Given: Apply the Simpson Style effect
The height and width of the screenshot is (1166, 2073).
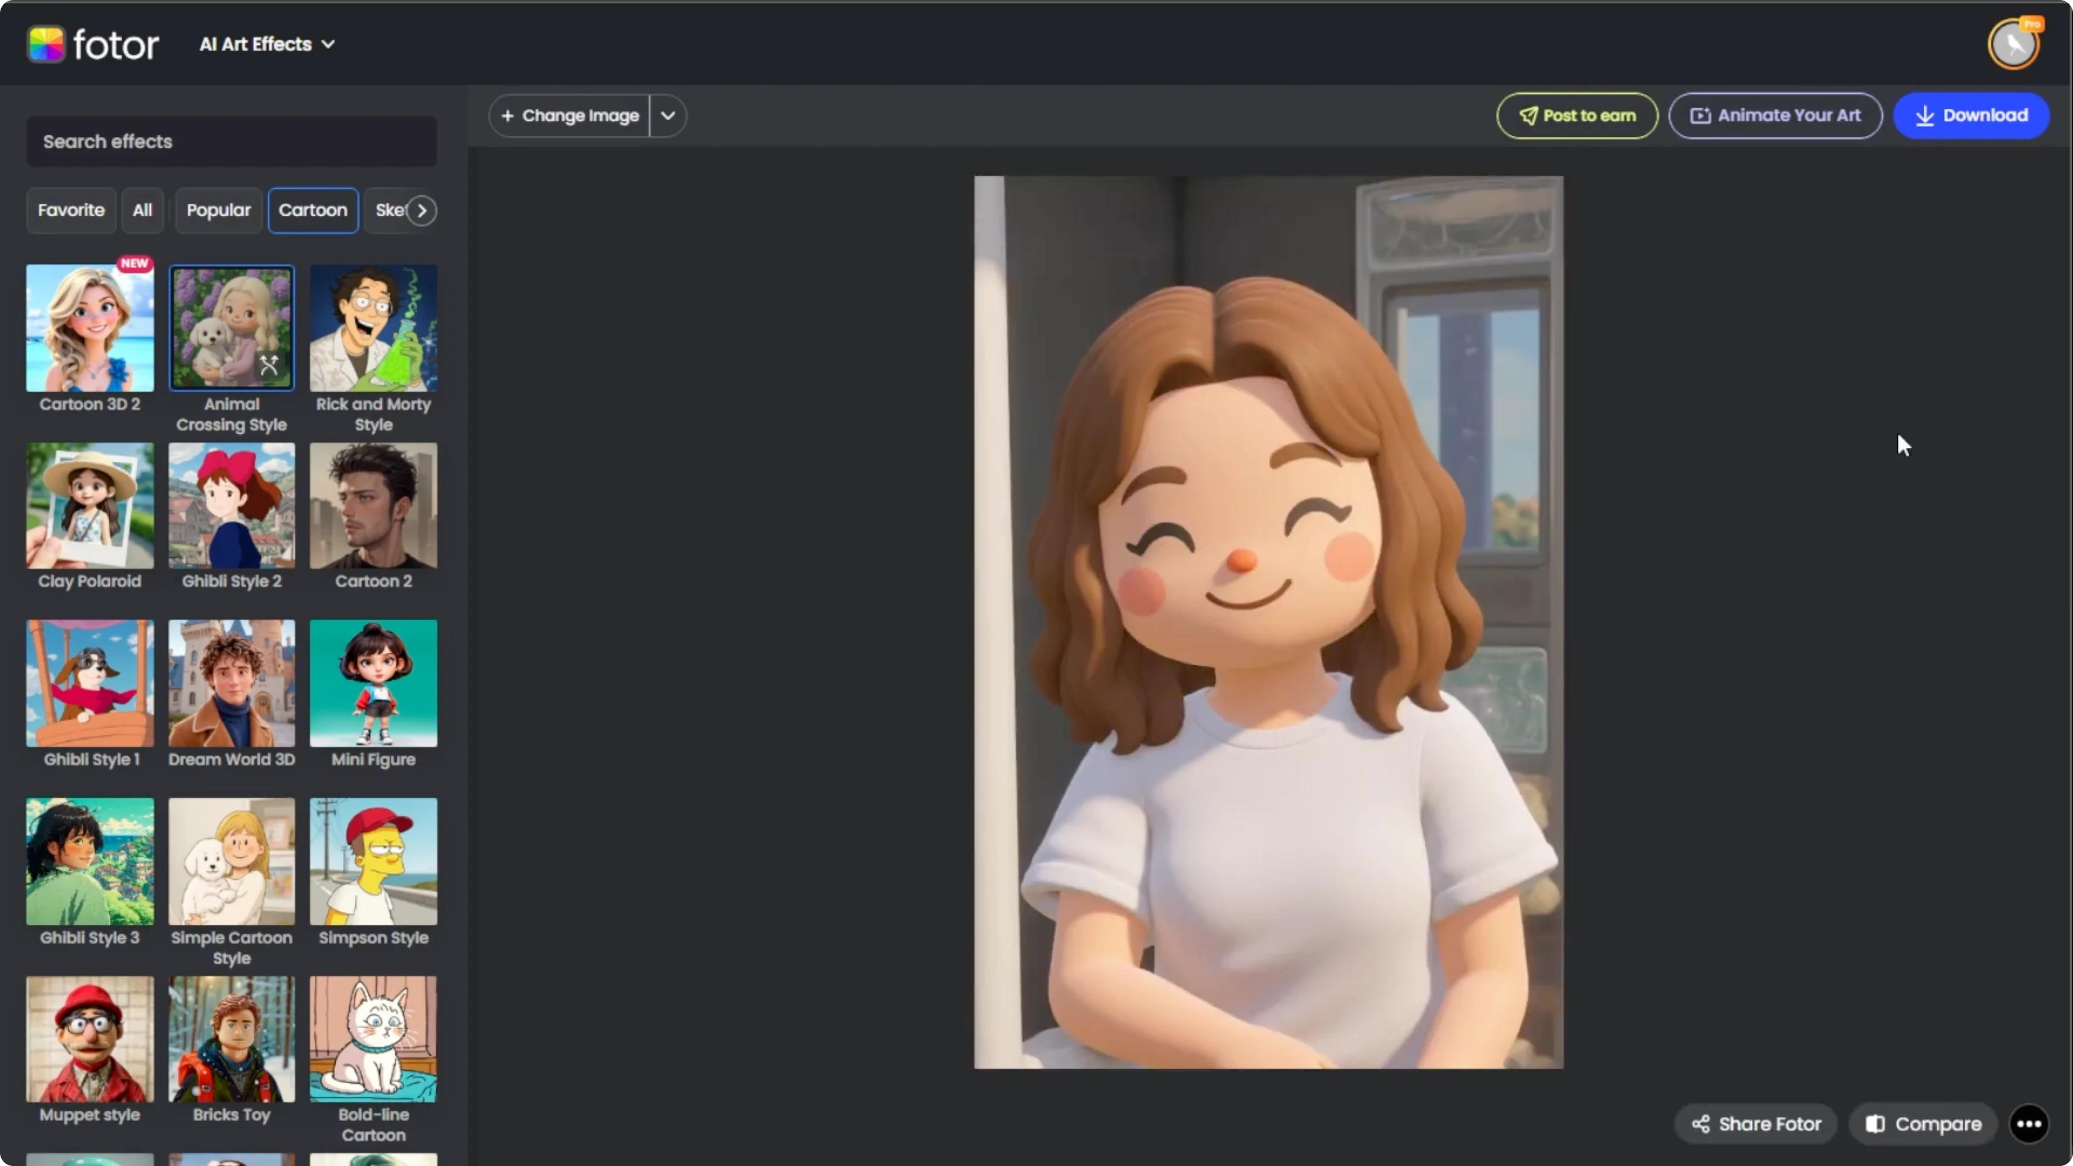Looking at the screenshot, I should [373, 861].
